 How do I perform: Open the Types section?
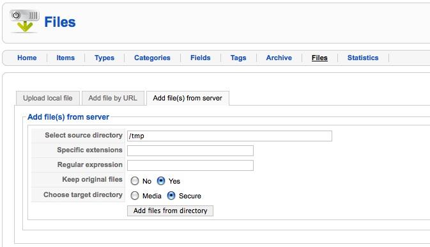pos(105,58)
